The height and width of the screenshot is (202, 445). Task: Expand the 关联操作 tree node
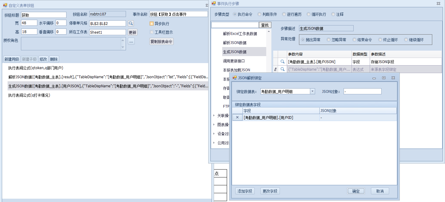click(x=214, y=116)
